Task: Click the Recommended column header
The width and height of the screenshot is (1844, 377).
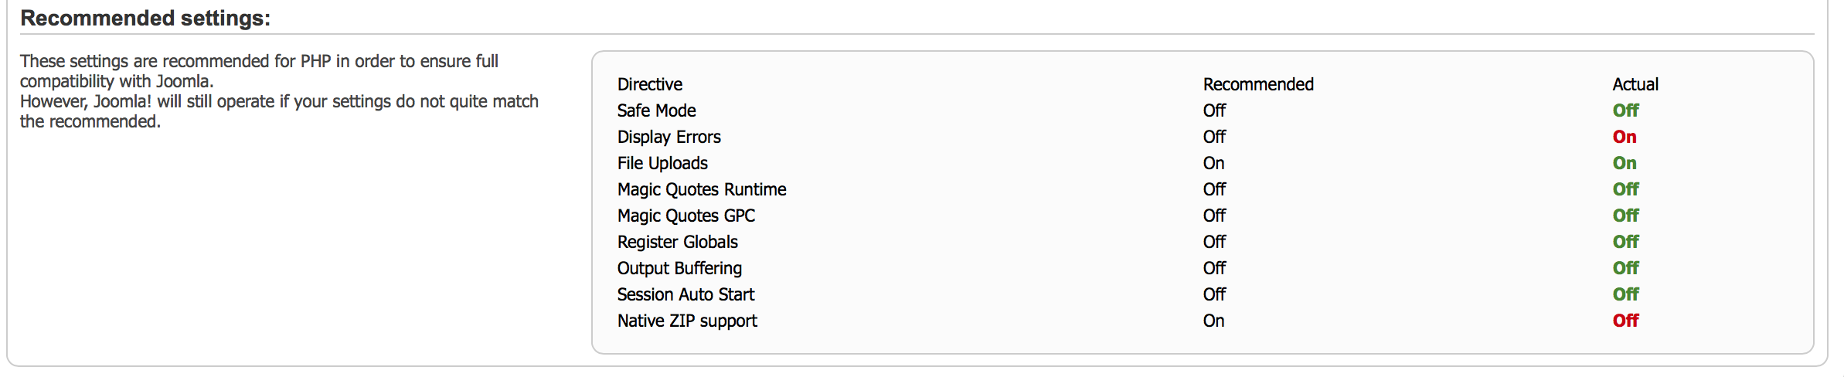Action: (1258, 84)
